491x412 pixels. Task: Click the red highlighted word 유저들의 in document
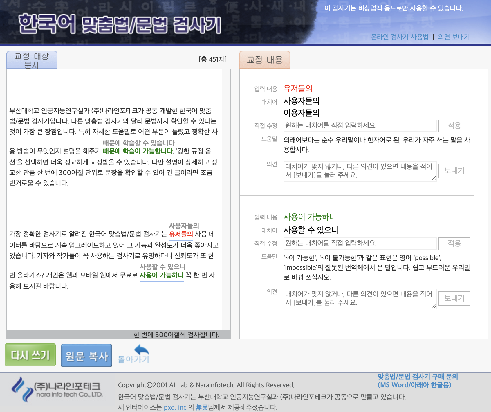pos(181,234)
